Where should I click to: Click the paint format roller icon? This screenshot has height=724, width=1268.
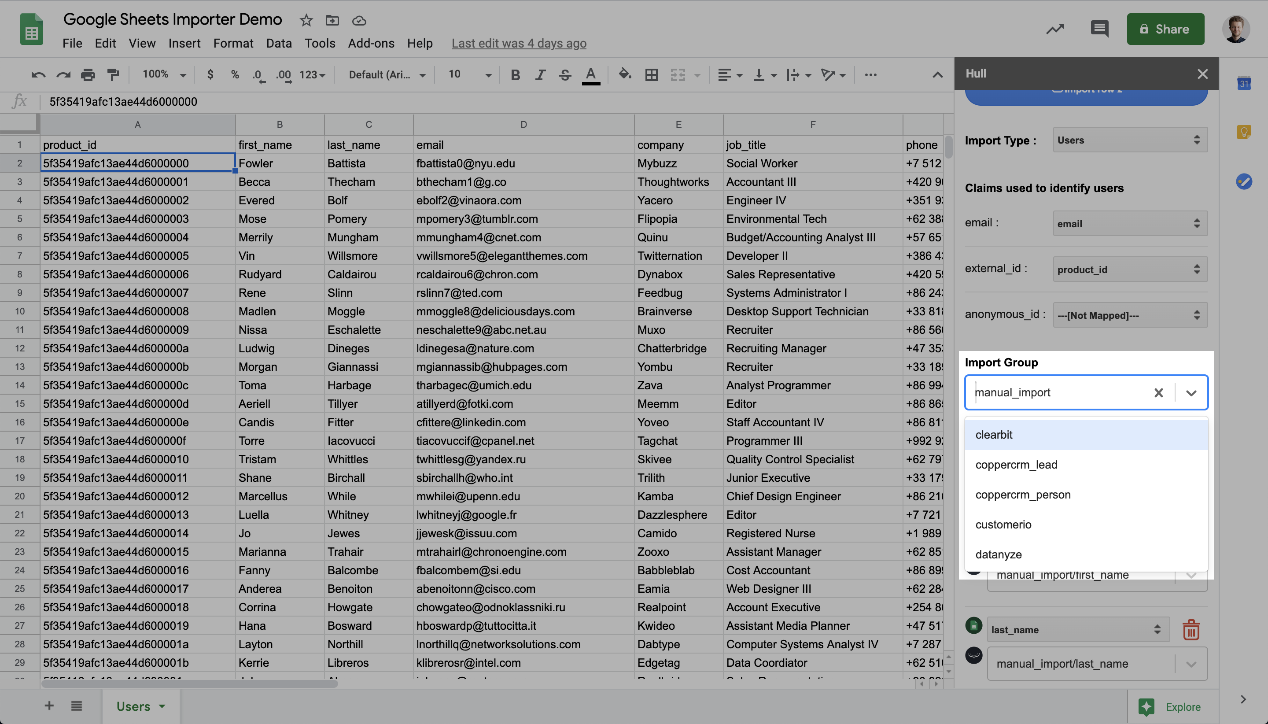point(113,75)
